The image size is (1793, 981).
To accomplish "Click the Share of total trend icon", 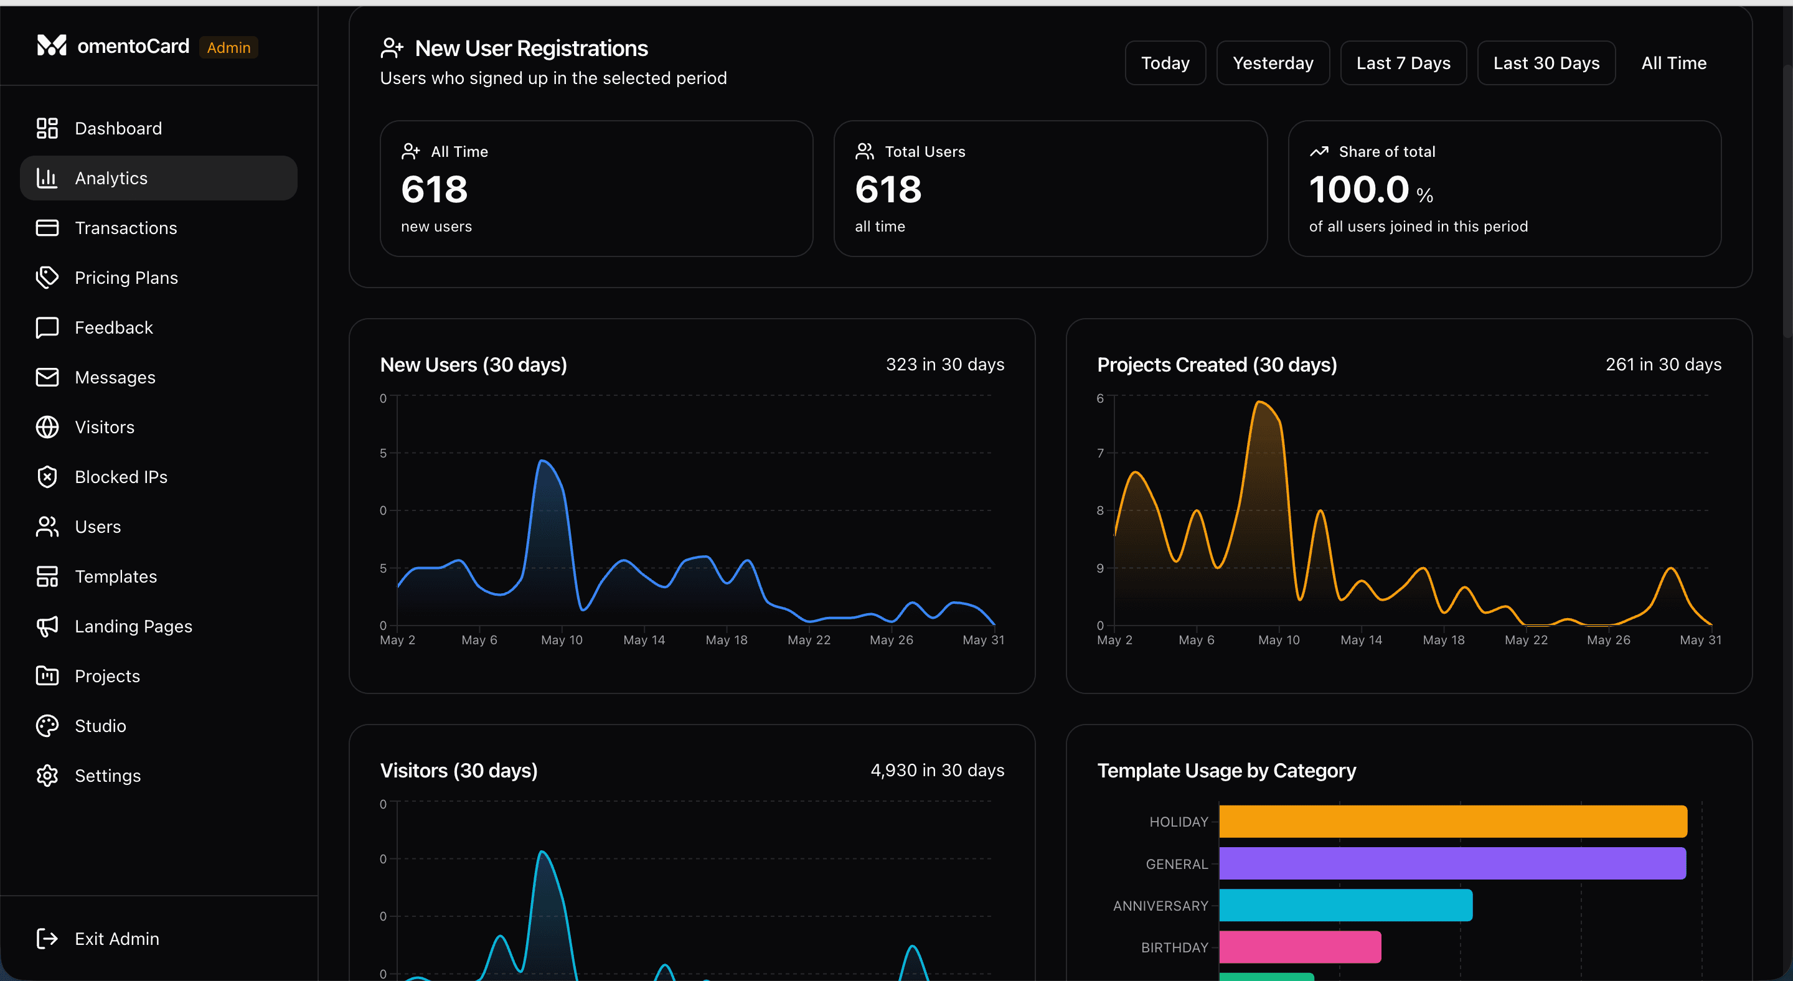I will [x=1319, y=151].
